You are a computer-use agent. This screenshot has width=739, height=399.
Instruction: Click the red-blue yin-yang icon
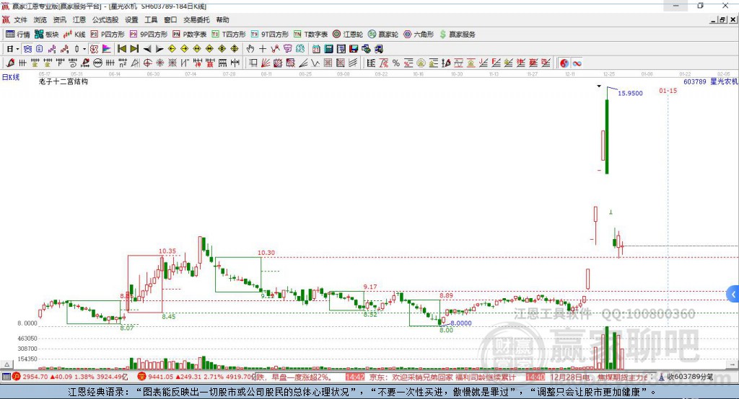pos(564,63)
